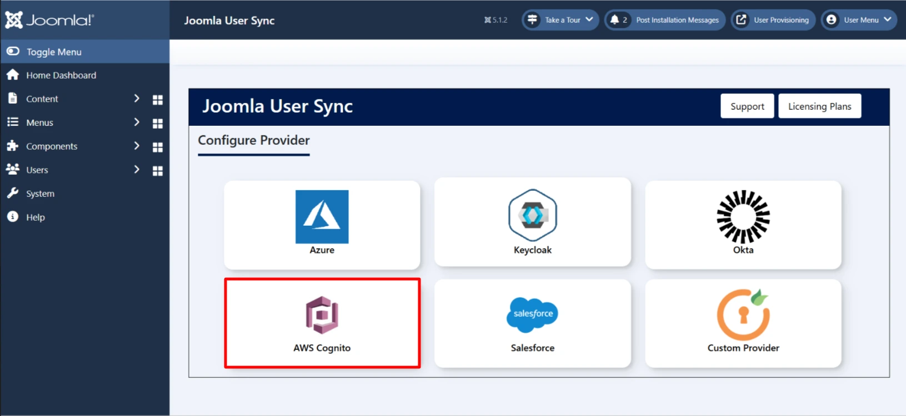This screenshot has height=416, width=906.
Task: Click the Okta card label
Action: tap(743, 250)
